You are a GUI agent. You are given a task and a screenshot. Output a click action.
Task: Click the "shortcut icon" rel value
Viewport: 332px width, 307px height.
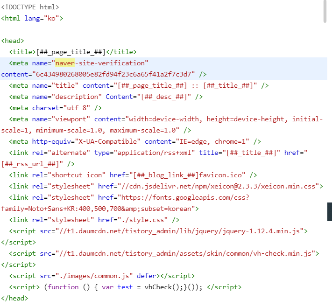click(x=77, y=175)
